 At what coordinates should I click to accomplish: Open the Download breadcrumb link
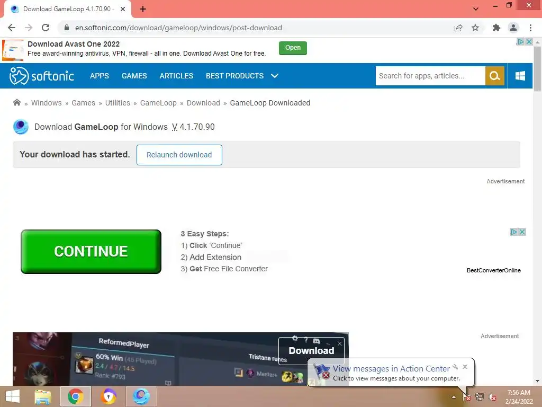coord(203,103)
